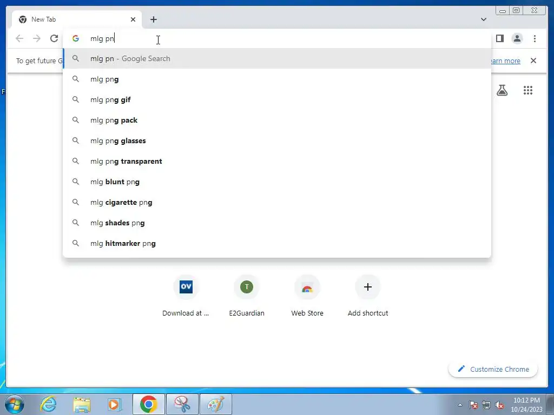
Task: Open Chrome's three-dot menu
Action: [535, 38]
